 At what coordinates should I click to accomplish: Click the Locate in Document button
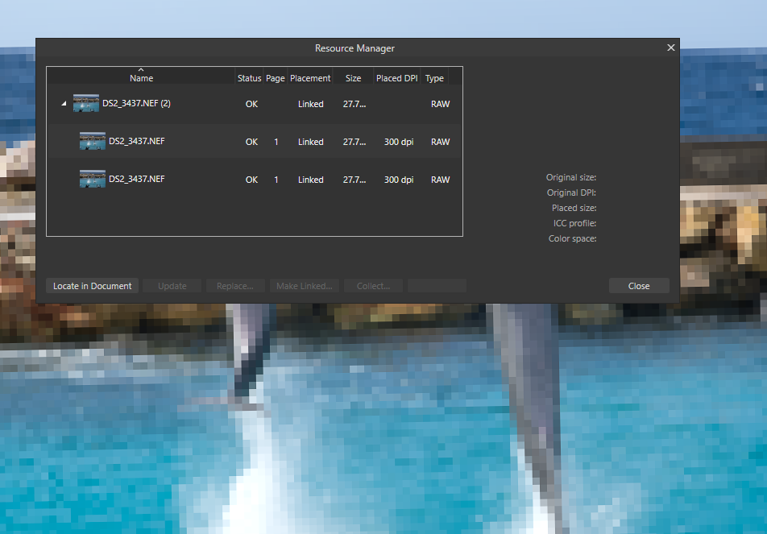pos(91,285)
